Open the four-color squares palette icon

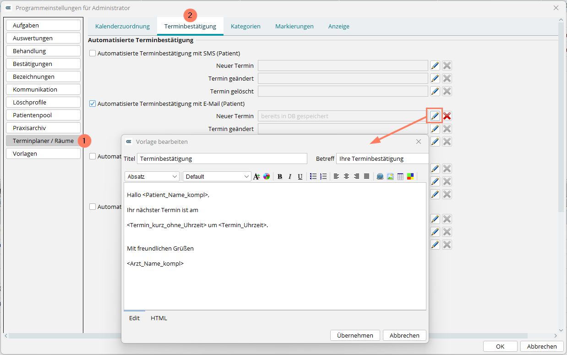click(x=410, y=176)
